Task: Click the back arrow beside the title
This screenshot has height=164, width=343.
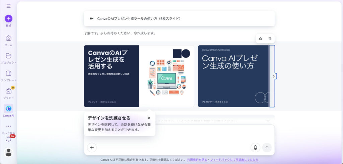Action: pos(91,19)
